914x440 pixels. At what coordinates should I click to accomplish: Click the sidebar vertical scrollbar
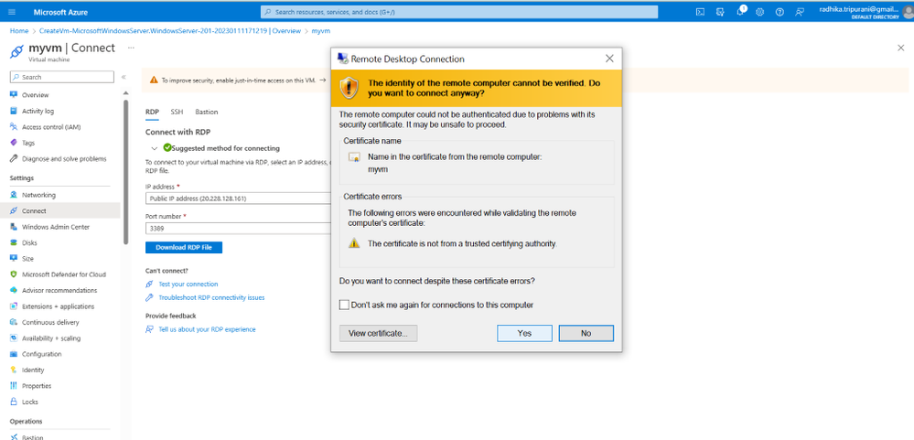click(126, 172)
